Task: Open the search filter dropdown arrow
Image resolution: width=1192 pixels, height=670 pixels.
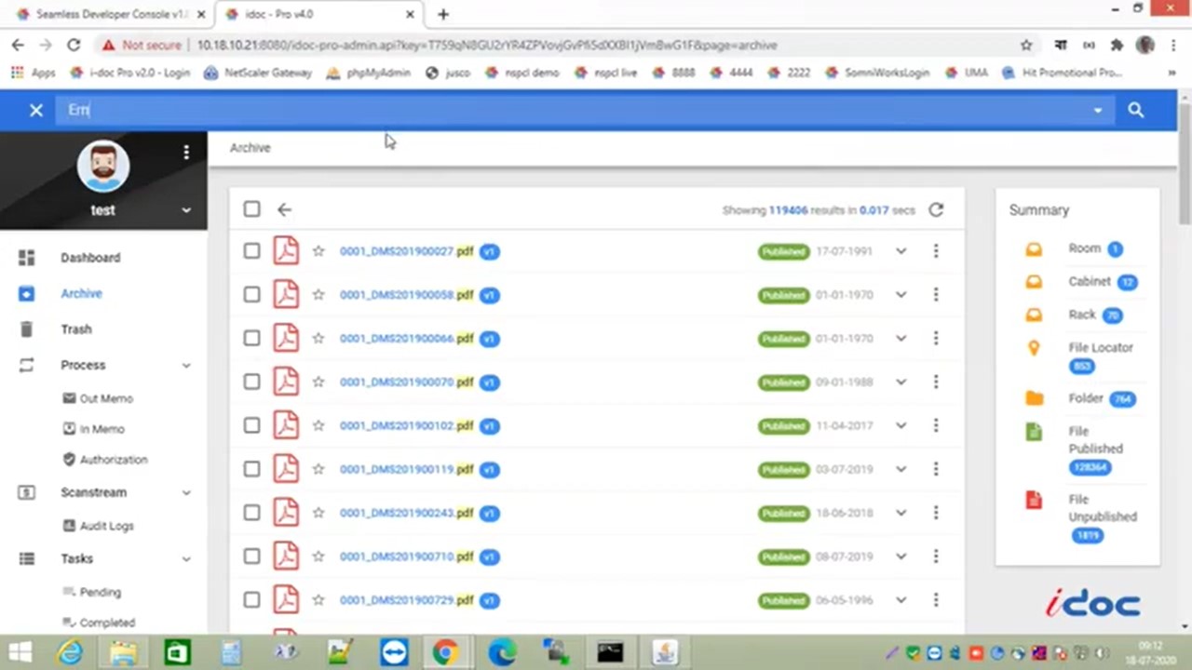Action: [x=1097, y=110]
